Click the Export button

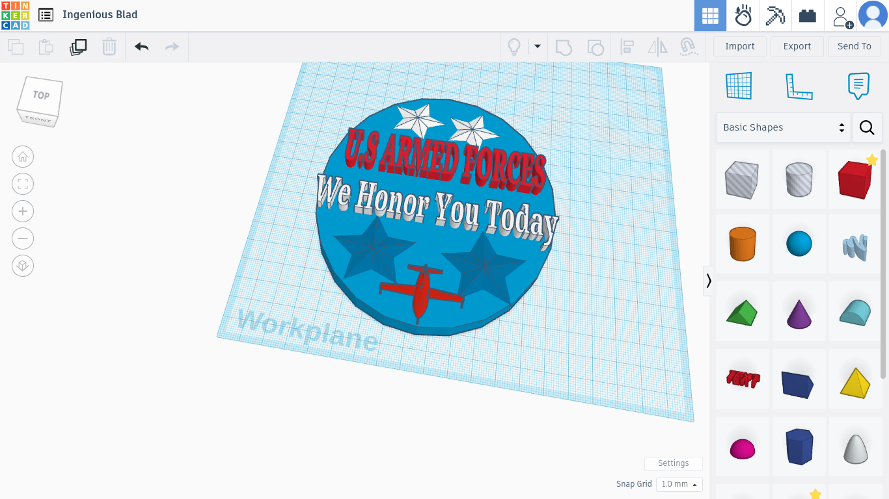point(797,46)
